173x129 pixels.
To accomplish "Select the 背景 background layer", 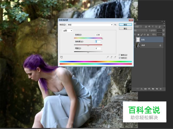I will point(149,45).
